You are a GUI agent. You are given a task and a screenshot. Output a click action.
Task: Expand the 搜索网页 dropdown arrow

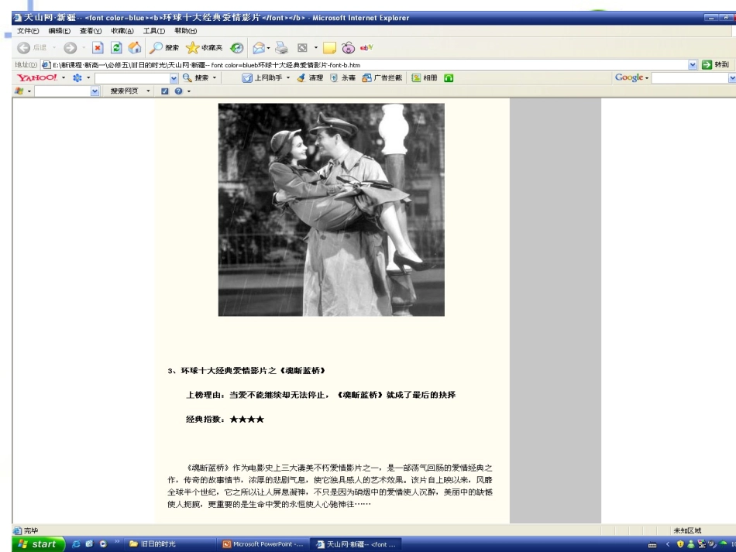point(148,91)
